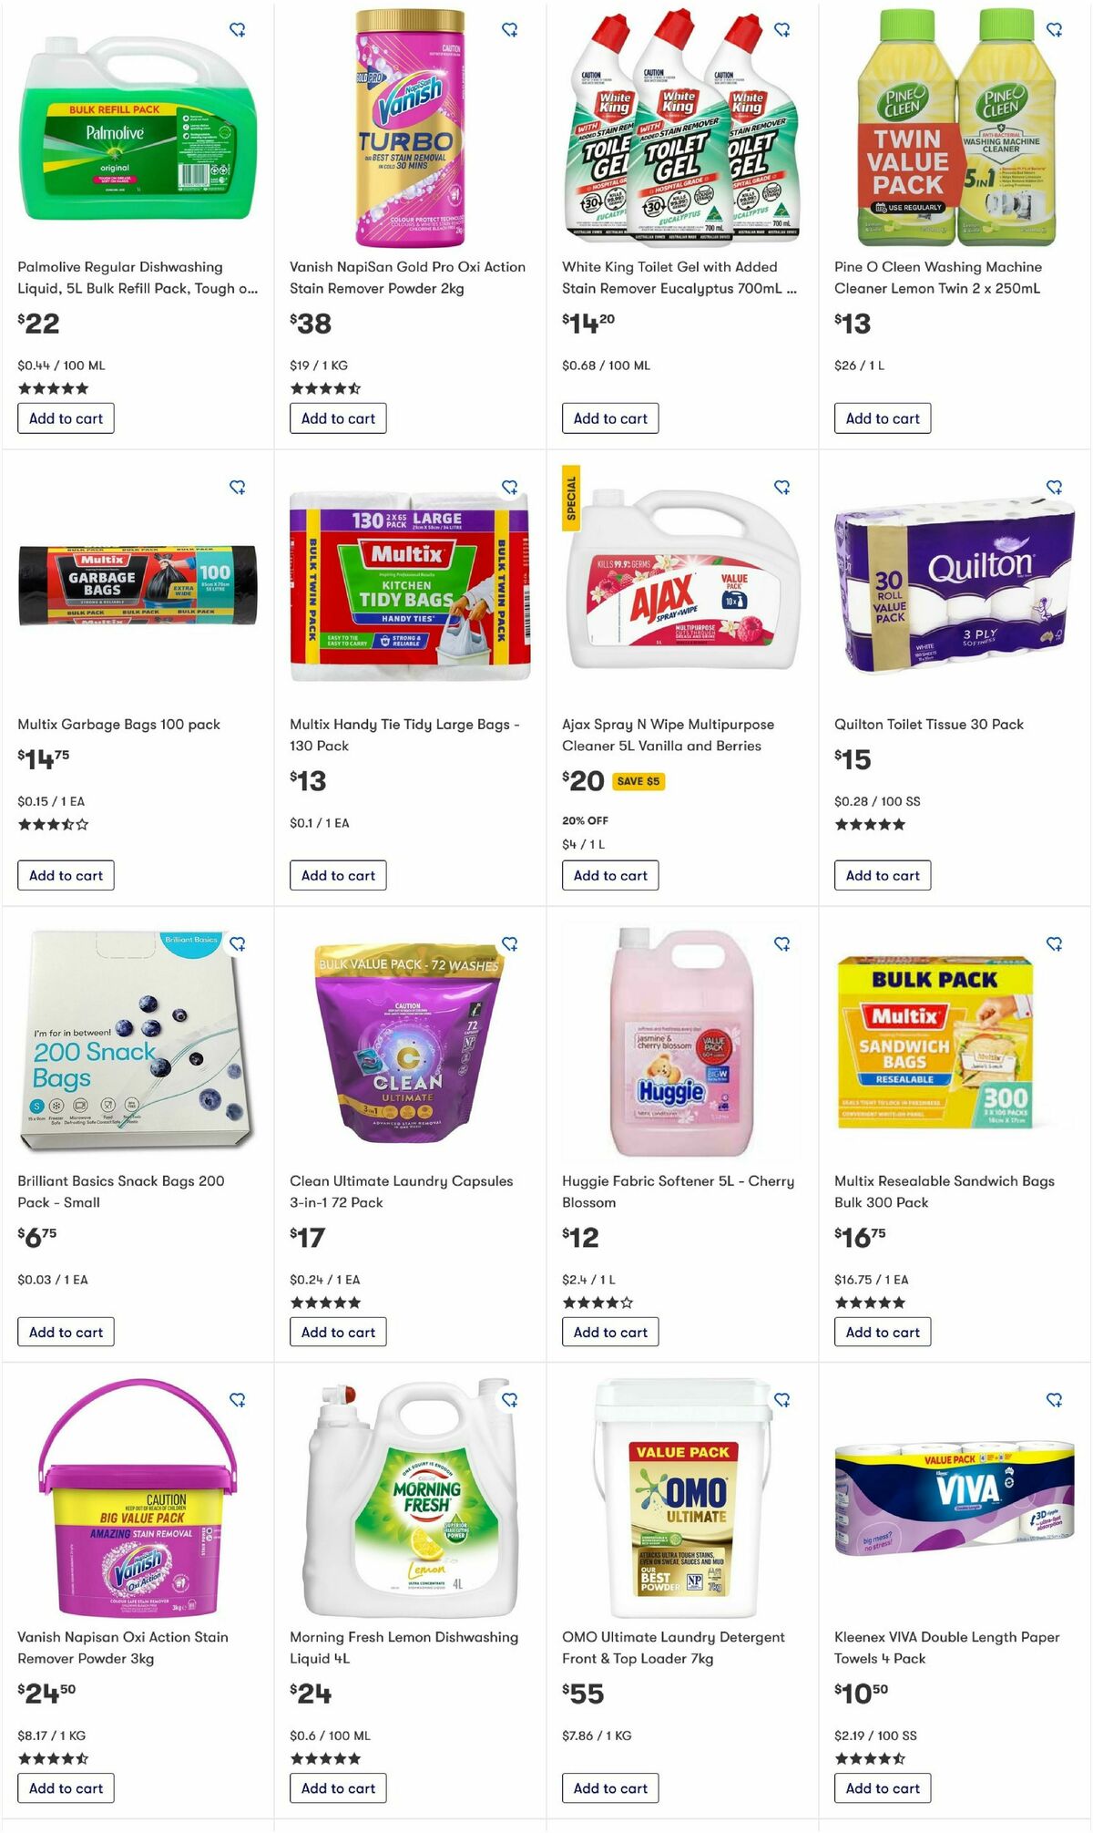Click the heart icon on OMO Ultimate Laundry Detergent

782,1401
